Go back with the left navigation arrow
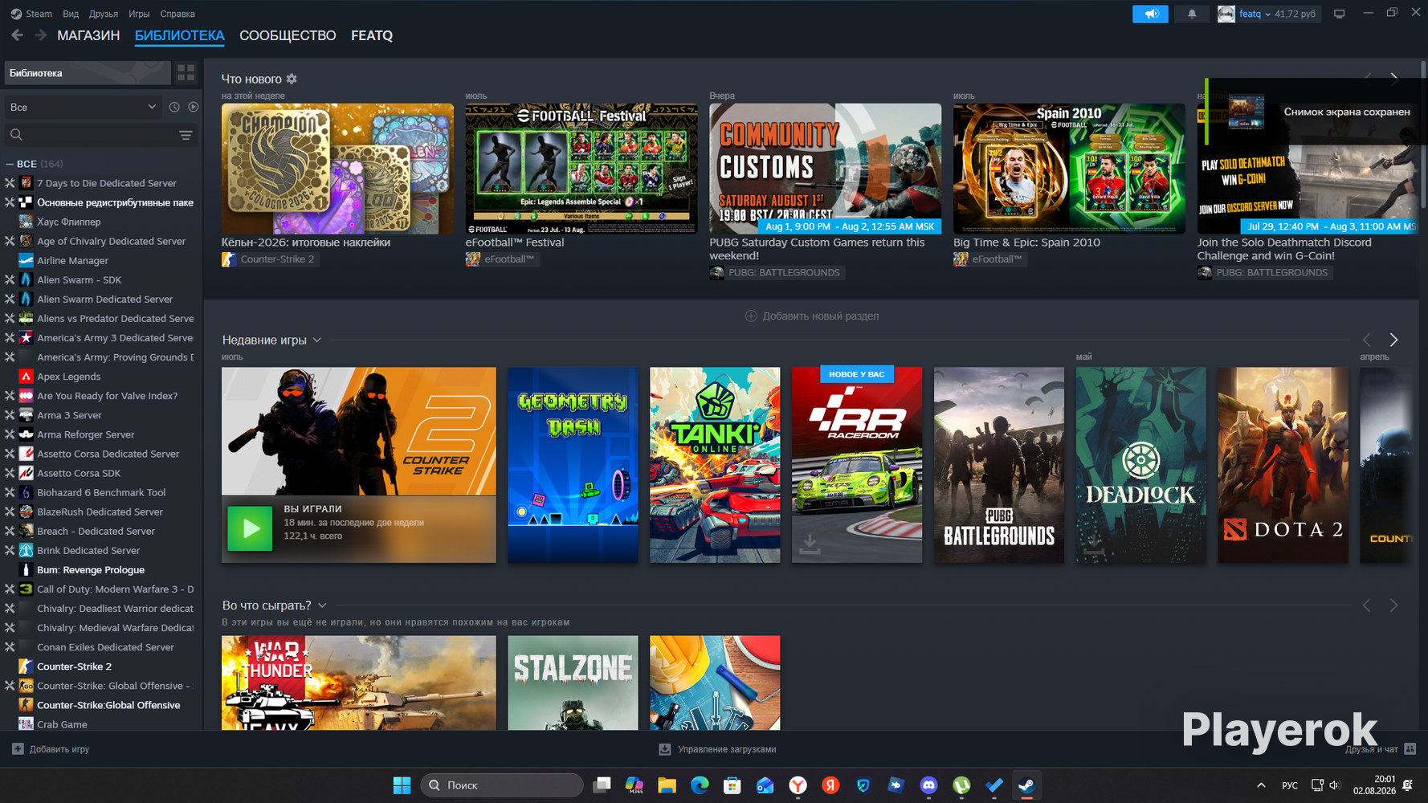Screen dimensions: 1428x803 coord(17,35)
